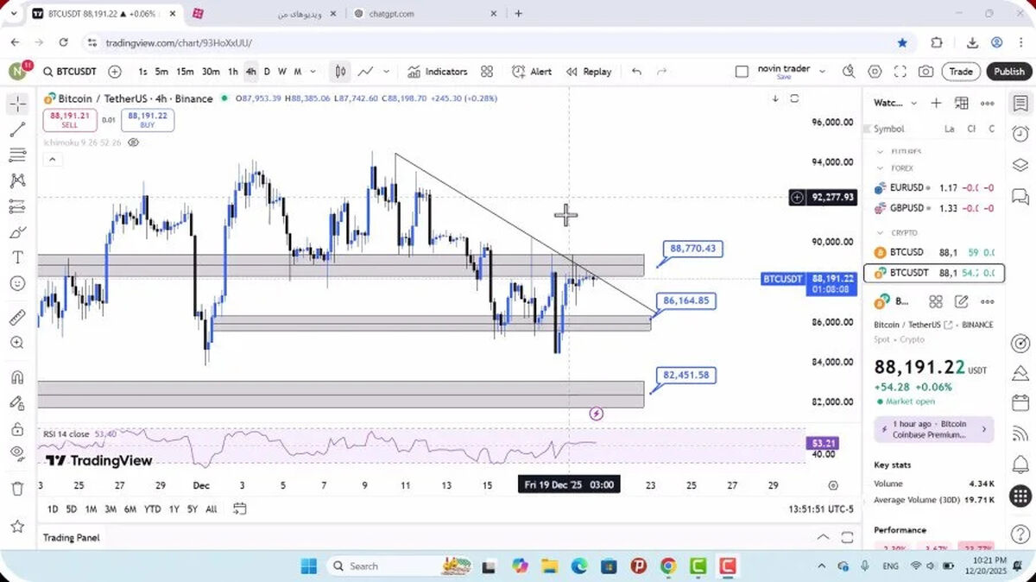Toggle magnet mode

17,377
